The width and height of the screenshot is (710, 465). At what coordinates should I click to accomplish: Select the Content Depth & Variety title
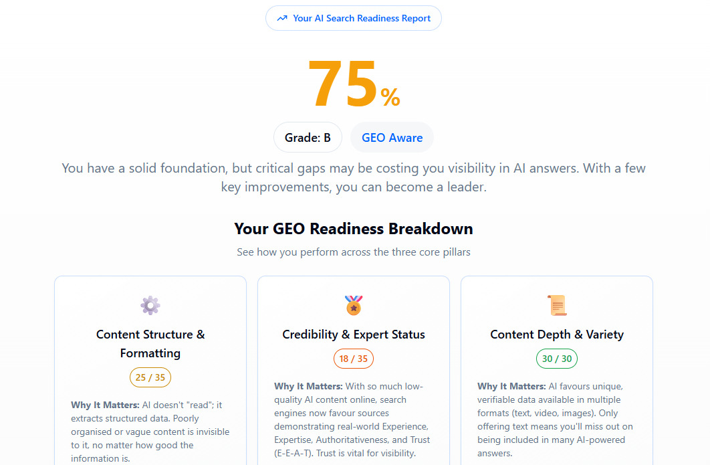click(556, 333)
